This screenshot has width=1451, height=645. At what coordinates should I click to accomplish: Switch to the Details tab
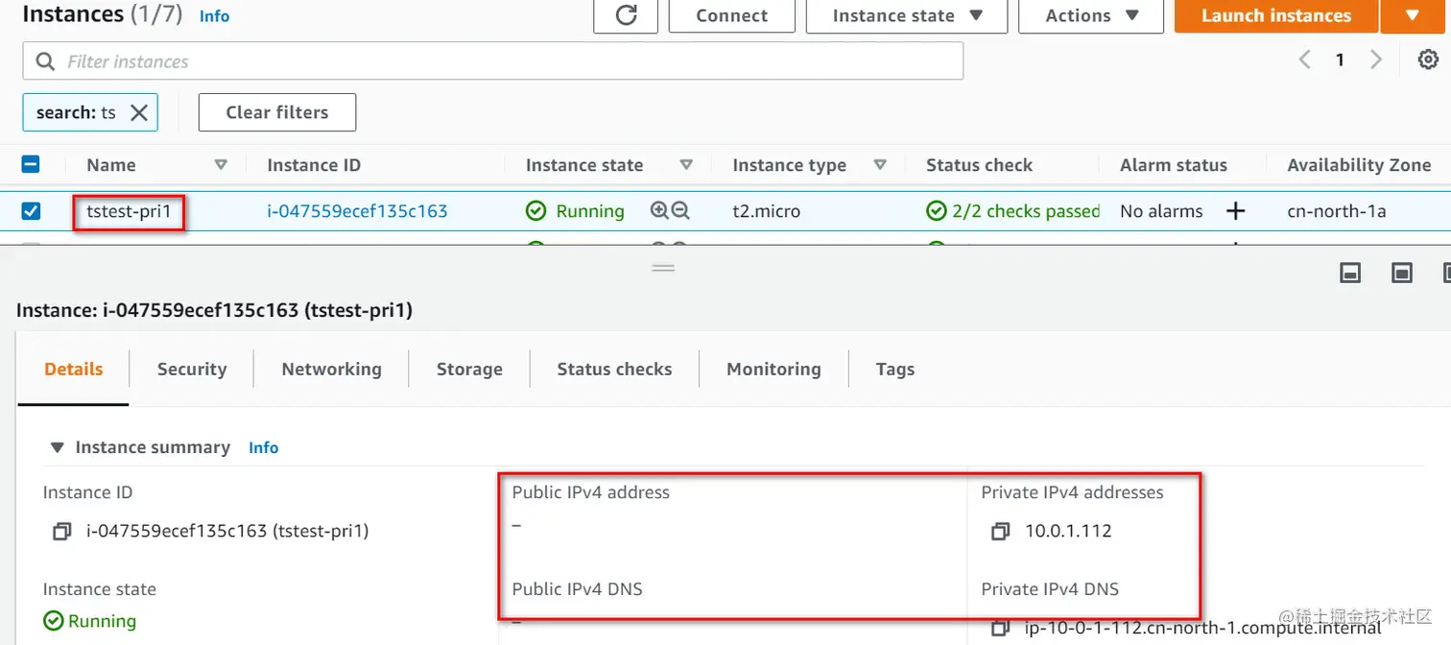(74, 369)
